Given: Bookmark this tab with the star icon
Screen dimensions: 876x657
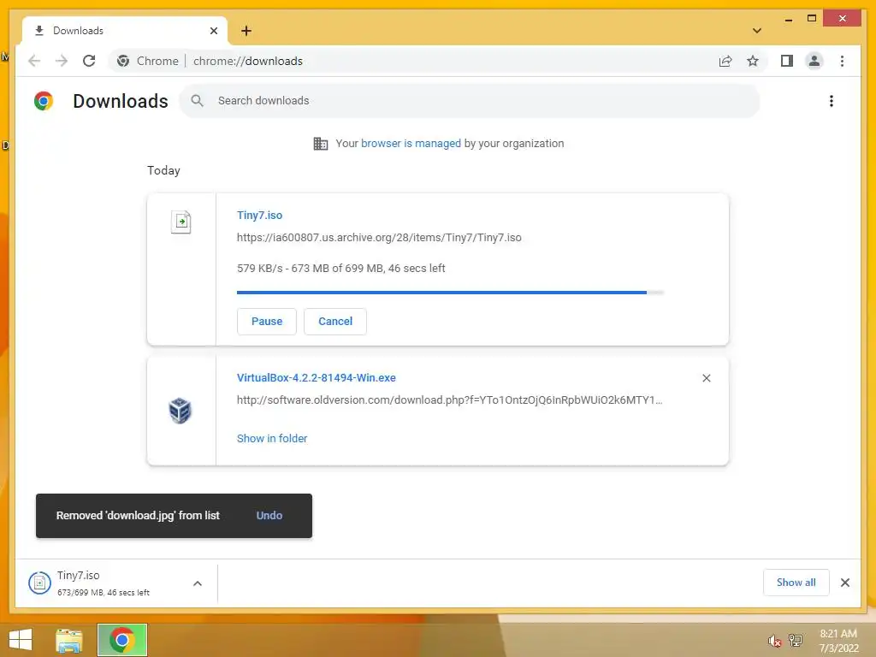Looking at the screenshot, I should tap(753, 61).
